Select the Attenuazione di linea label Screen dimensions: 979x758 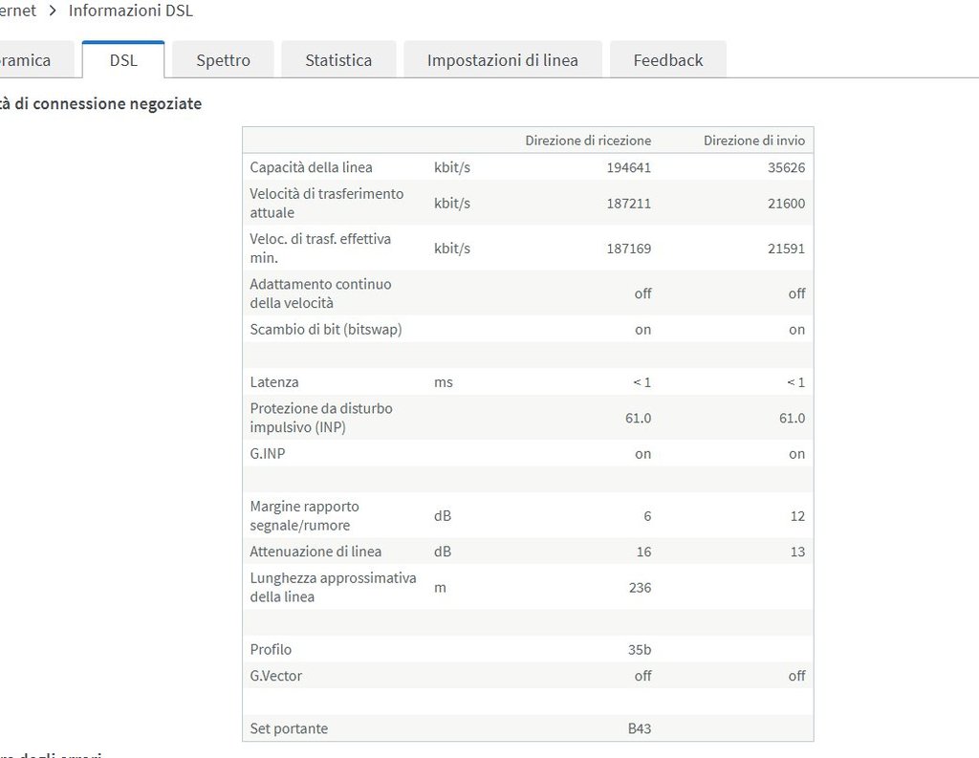click(315, 552)
